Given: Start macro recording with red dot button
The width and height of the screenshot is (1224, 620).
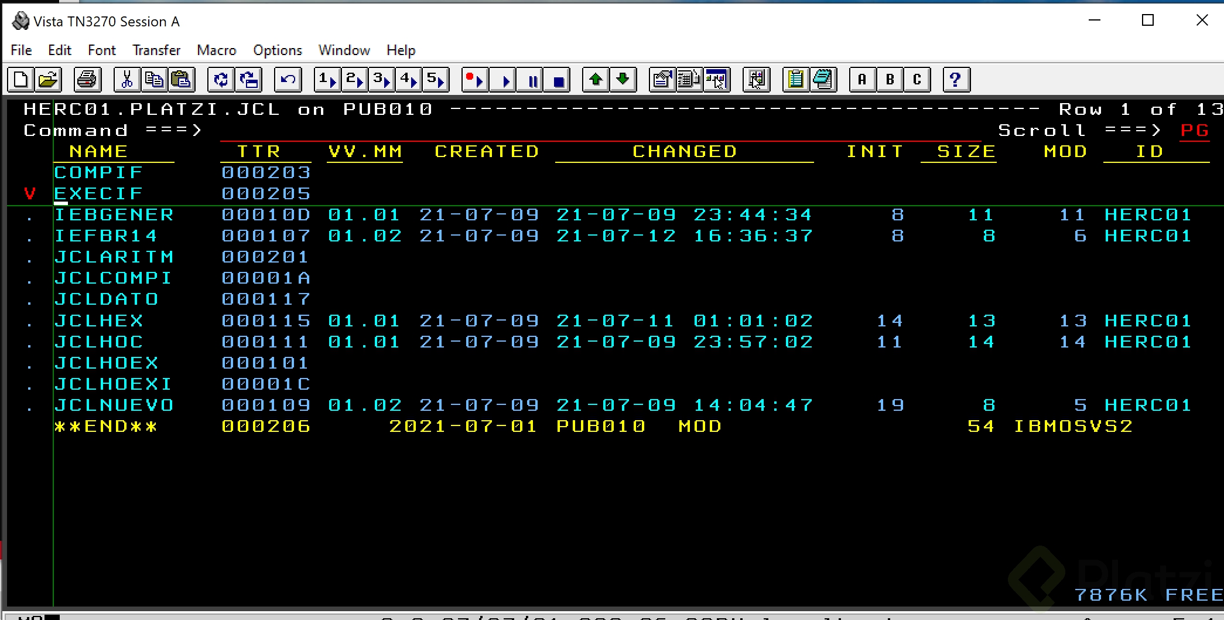Looking at the screenshot, I should [475, 80].
